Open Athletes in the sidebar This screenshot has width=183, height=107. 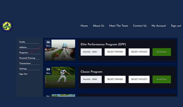pos(23,47)
